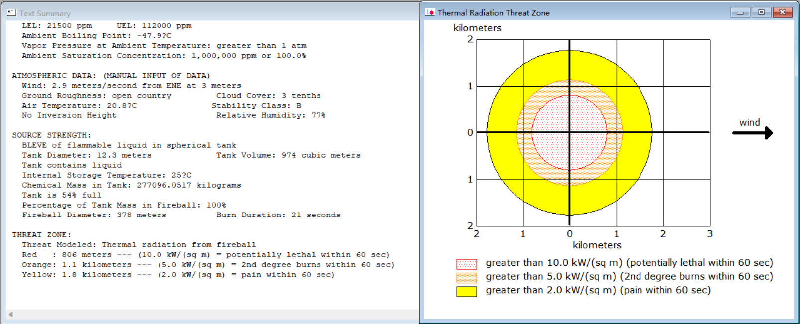Click 'Tank is 54% full' line
Viewport: 800px width, 324px height.
(62, 195)
